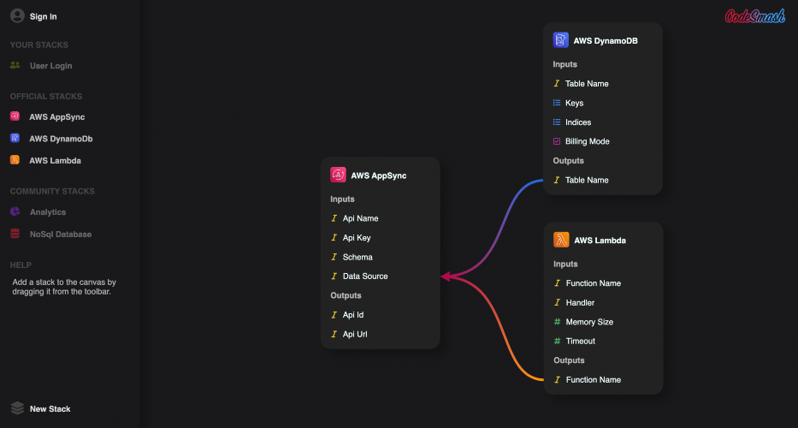The image size is (798, 428).
Task: Click the Billing Mode checkbox icon
Action: [x=557, y=141]
